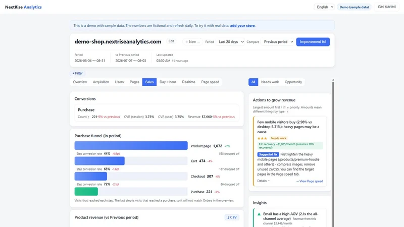Click the Suggested fix badge
404x227 pixels.
(x=268, y=154)
